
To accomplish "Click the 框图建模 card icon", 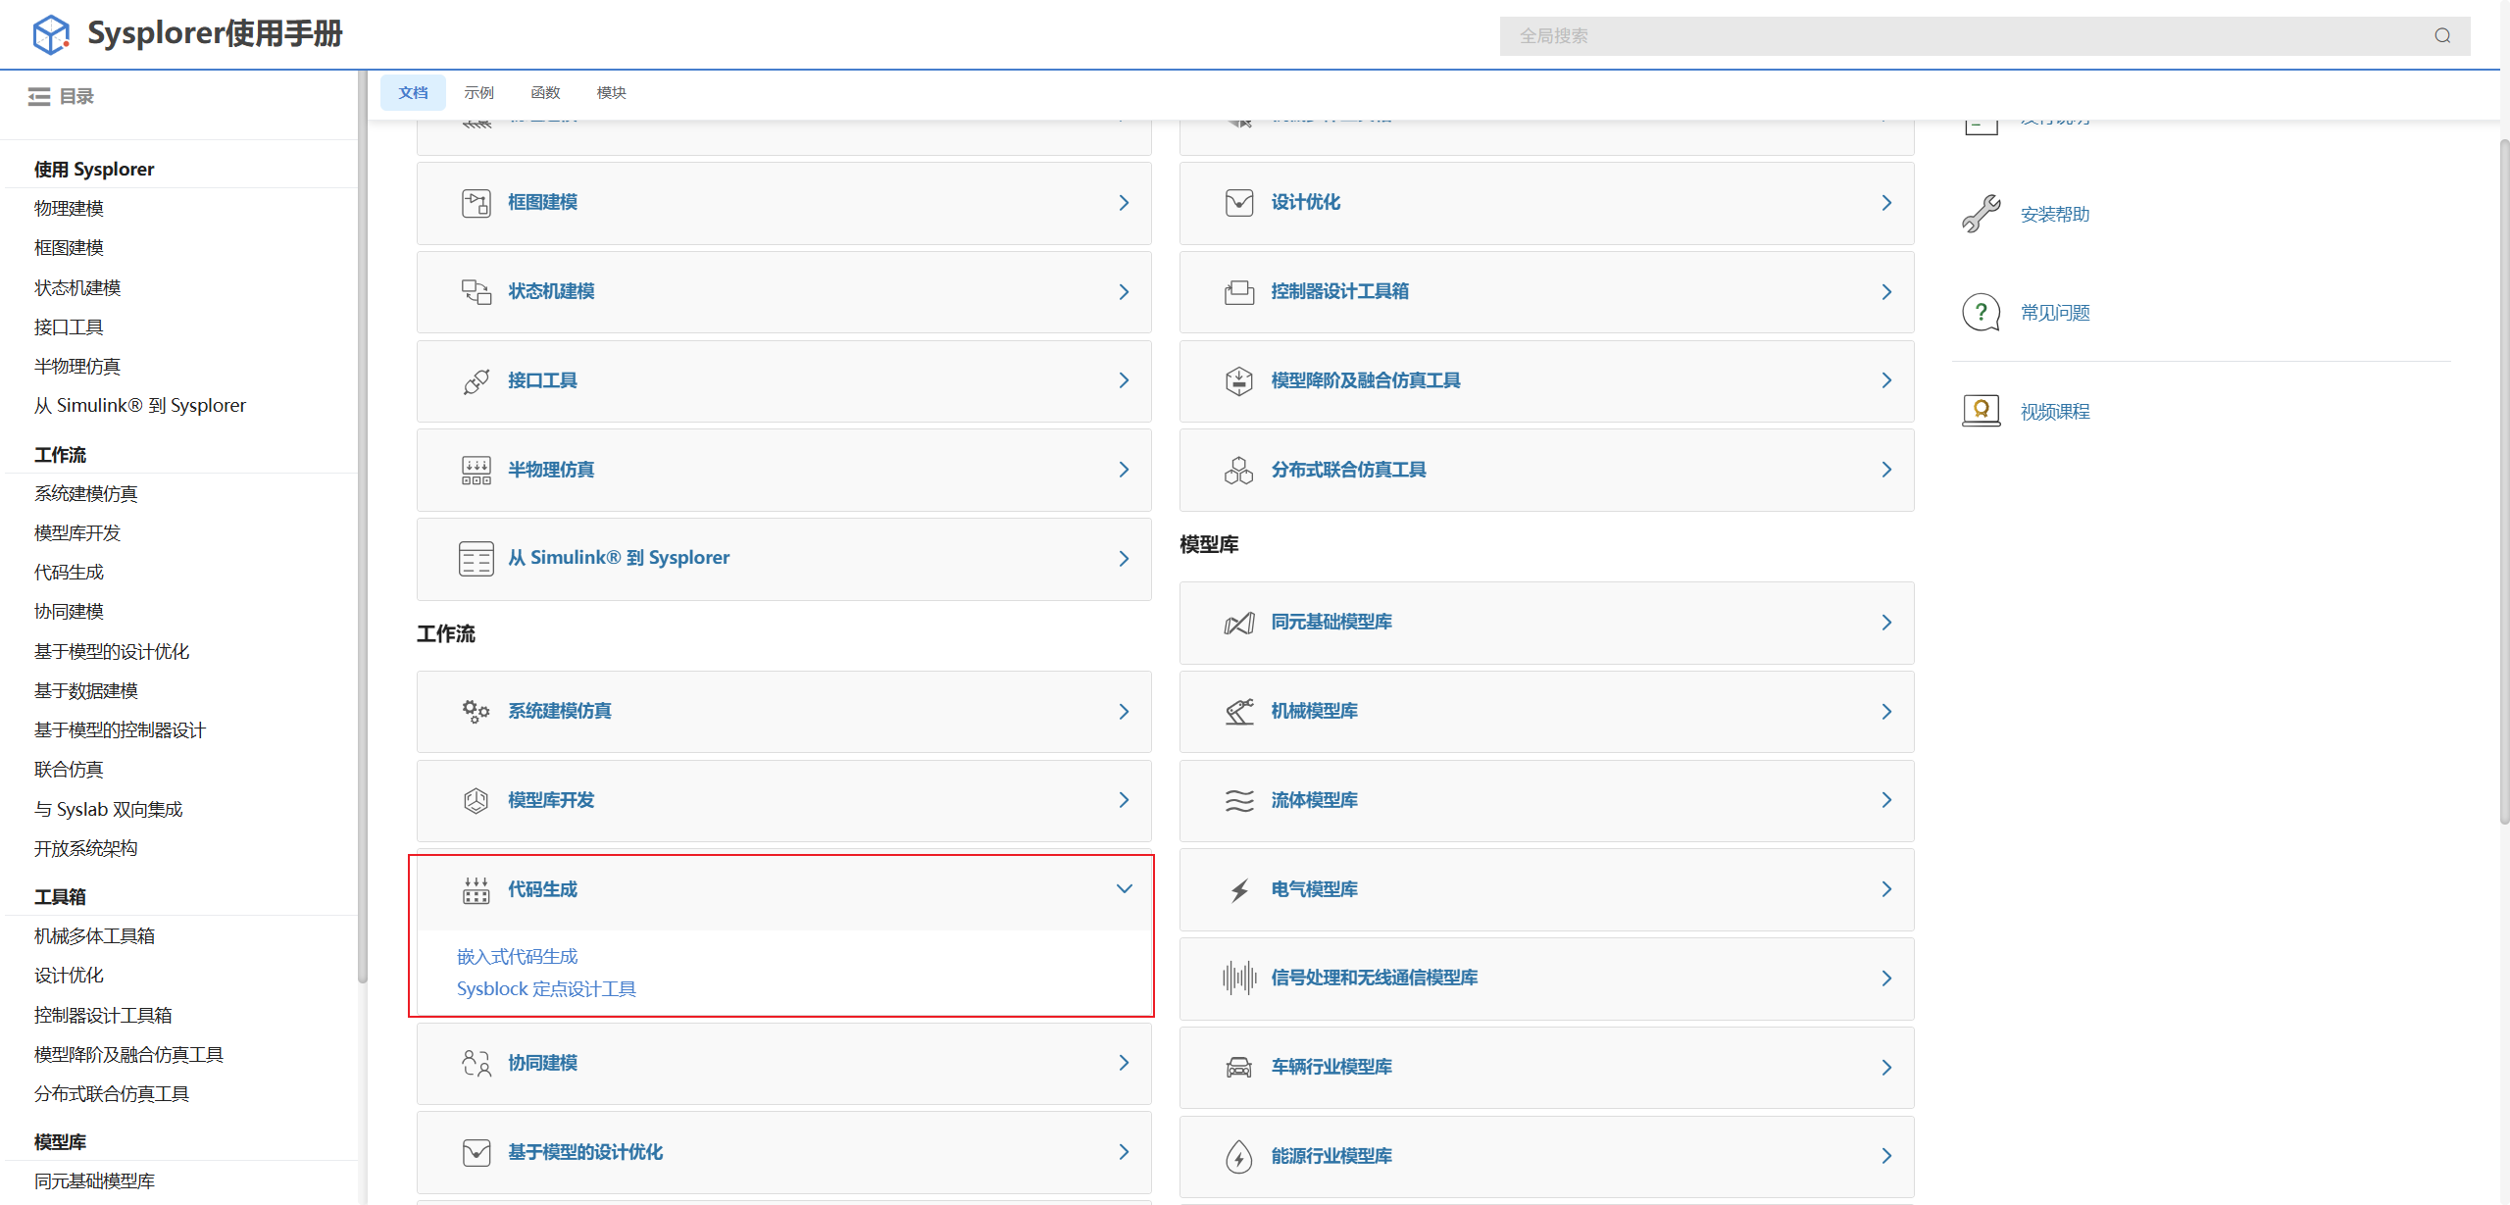I will coord(477,203).
